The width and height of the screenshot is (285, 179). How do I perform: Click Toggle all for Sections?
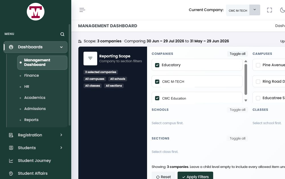point(237,138)
